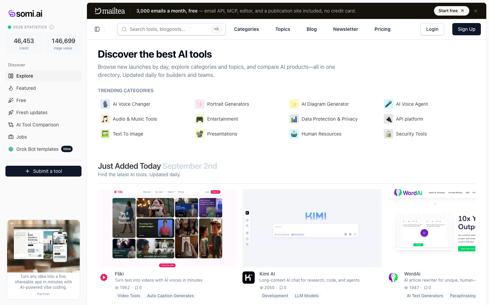Open the partner vibe coding ad image
The width and height of the screenshot is (489, 305).
pyautogui.click(x=43, y=246)
